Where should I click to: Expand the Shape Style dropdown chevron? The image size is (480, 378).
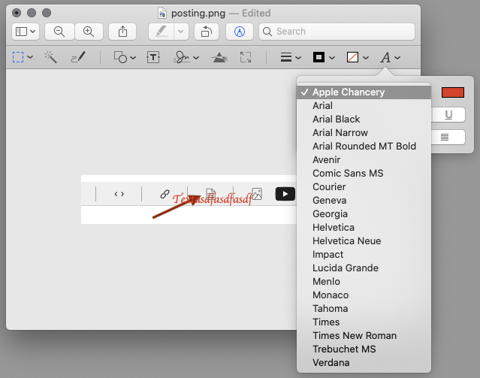(298, 58)
